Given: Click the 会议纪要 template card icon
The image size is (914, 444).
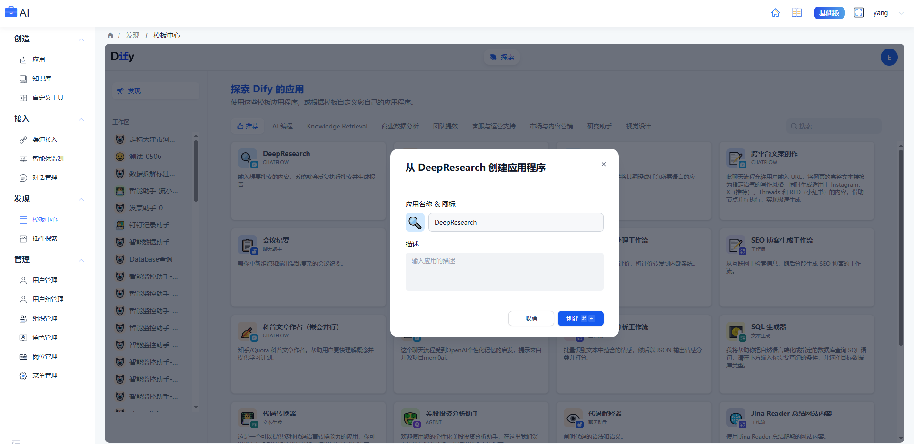Looking at the screenshot, I should click(248, 245).
